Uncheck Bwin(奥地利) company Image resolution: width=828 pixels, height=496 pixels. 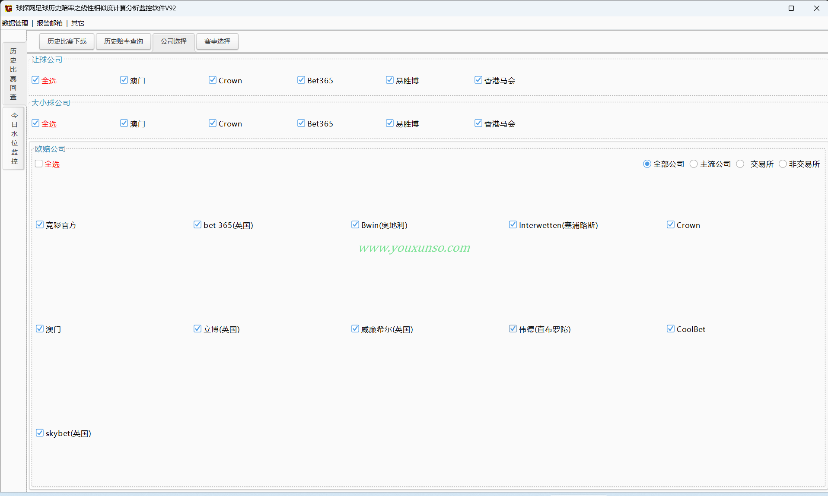(x=355, y=225)
